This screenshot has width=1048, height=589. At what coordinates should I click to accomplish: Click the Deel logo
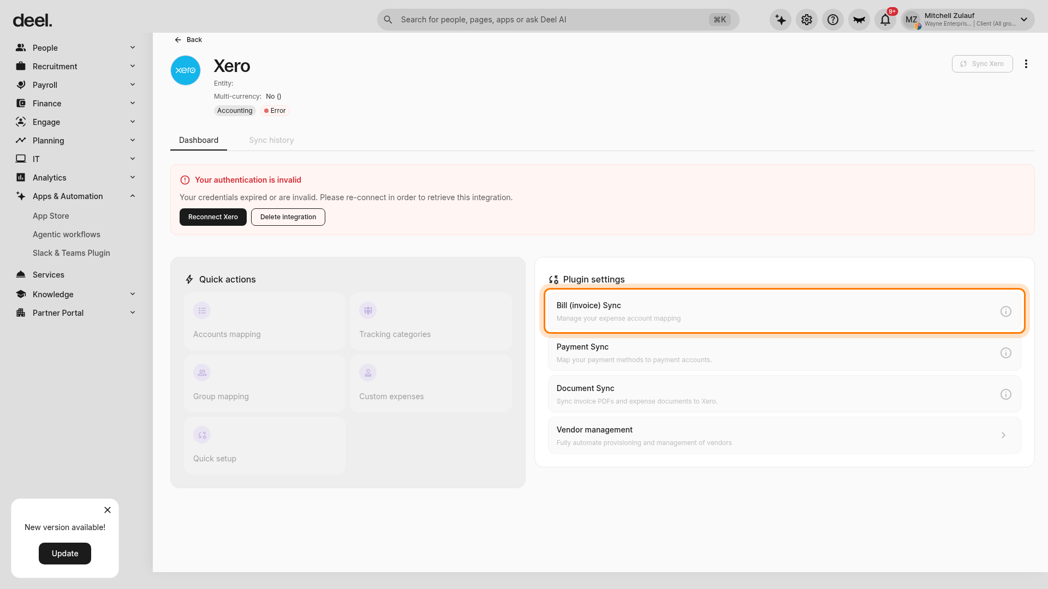tap(33, 21)
